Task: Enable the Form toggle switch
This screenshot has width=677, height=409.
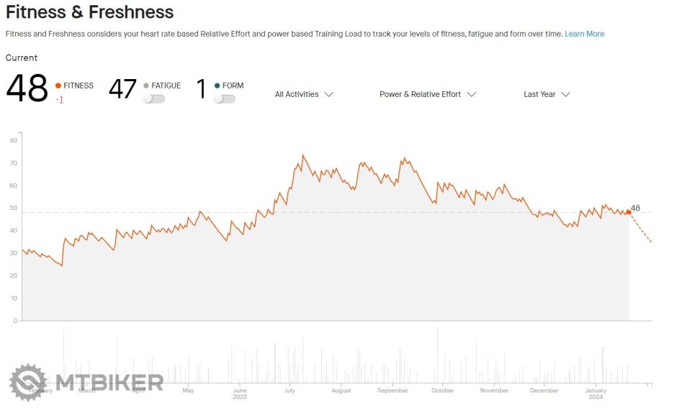Action: 225,99
